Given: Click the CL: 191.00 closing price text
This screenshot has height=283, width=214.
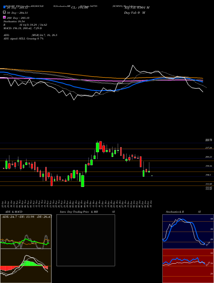Looking at the screenshot, I should pyautogui.click(x=80, y=8).
